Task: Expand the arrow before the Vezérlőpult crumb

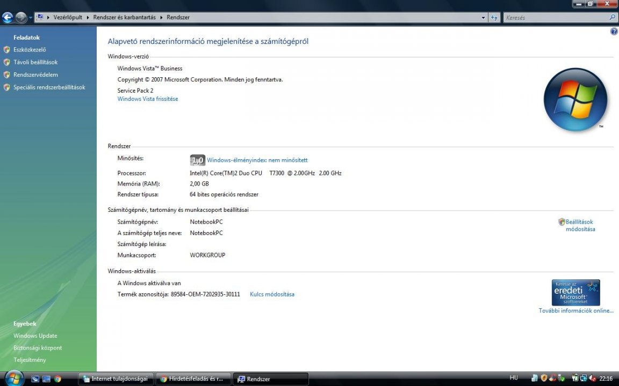Action: 48,17
